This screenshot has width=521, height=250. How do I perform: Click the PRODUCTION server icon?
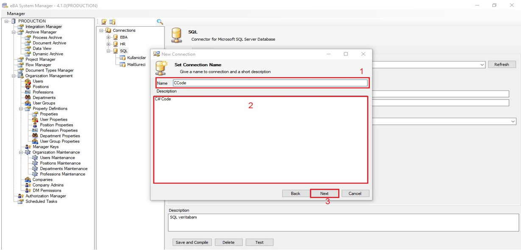point(13,21)
